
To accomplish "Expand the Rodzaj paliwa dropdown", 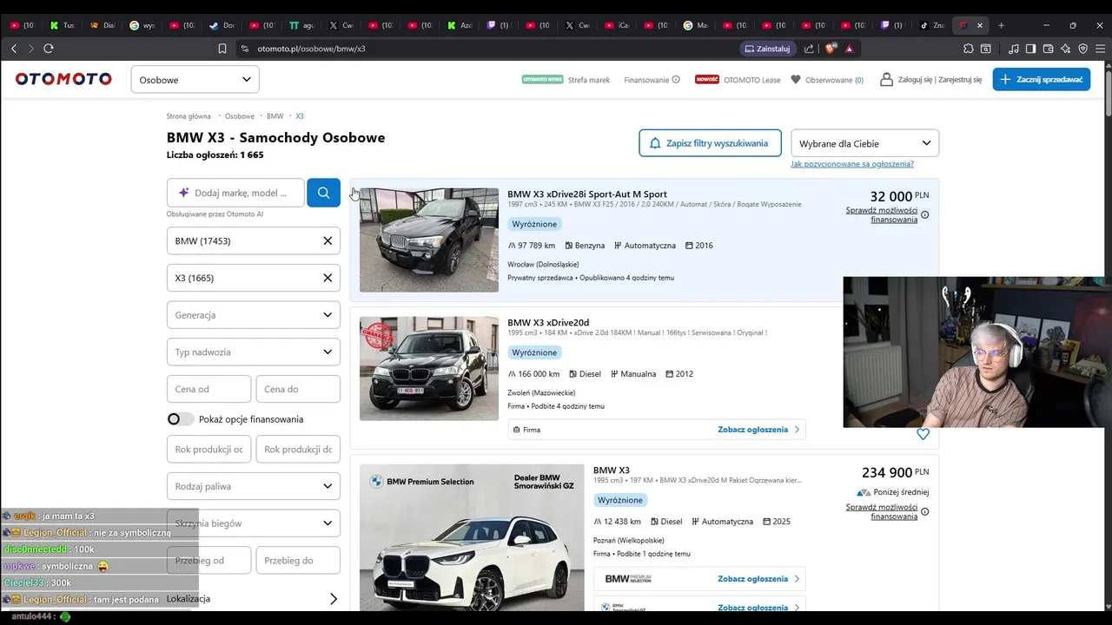I will 253,486.
